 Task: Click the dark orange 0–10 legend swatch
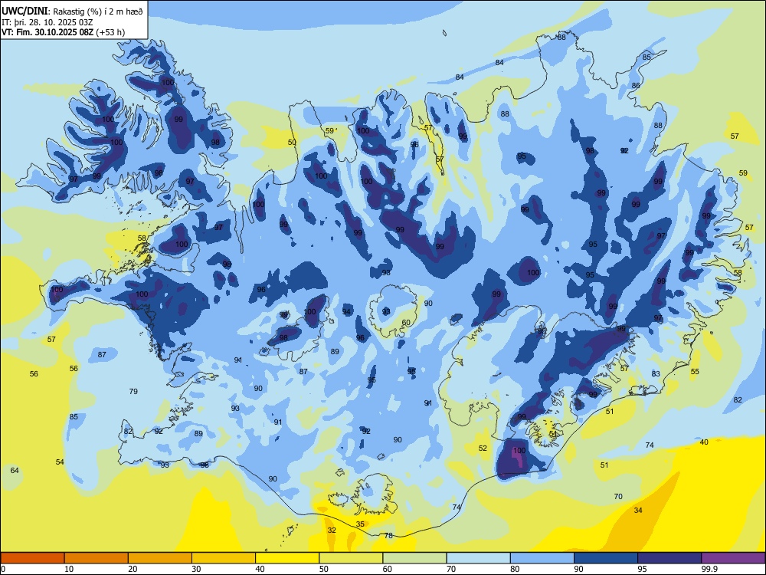coord(32,558)
